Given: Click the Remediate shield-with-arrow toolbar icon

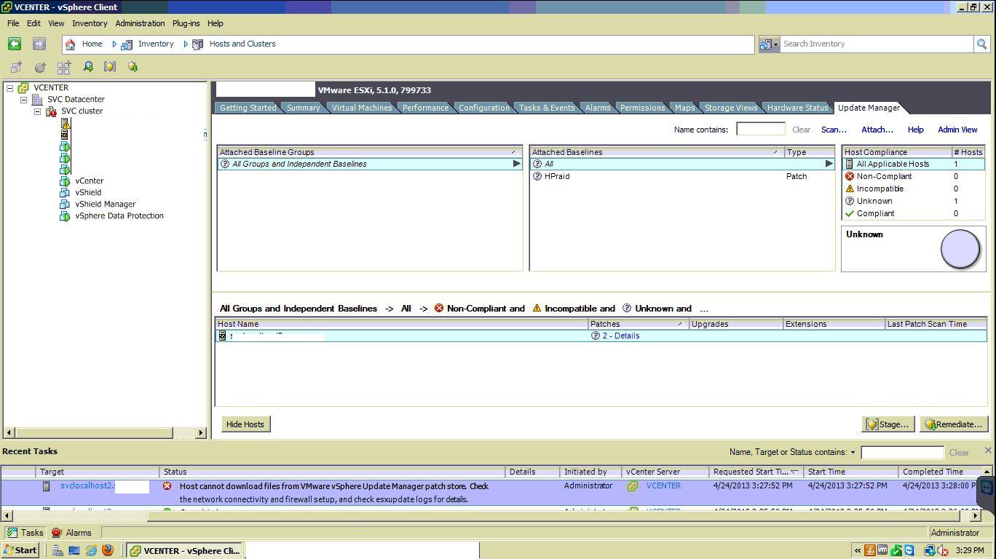Looking at the screenshot, I should (x=133, y=67).
